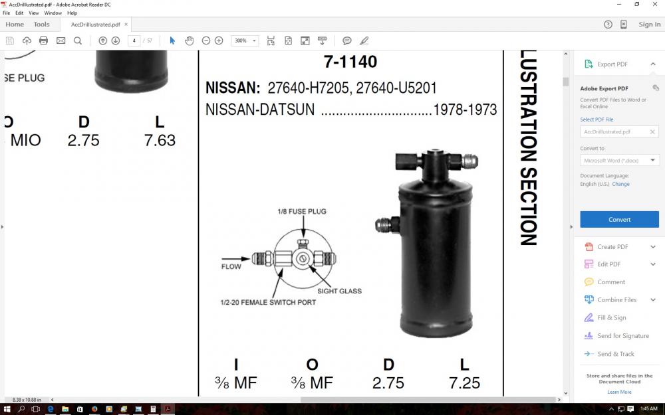Screen dimensions: 665x415
Task: Close the AccDrillIustrated.pdf tab
Action: point(126,25)
